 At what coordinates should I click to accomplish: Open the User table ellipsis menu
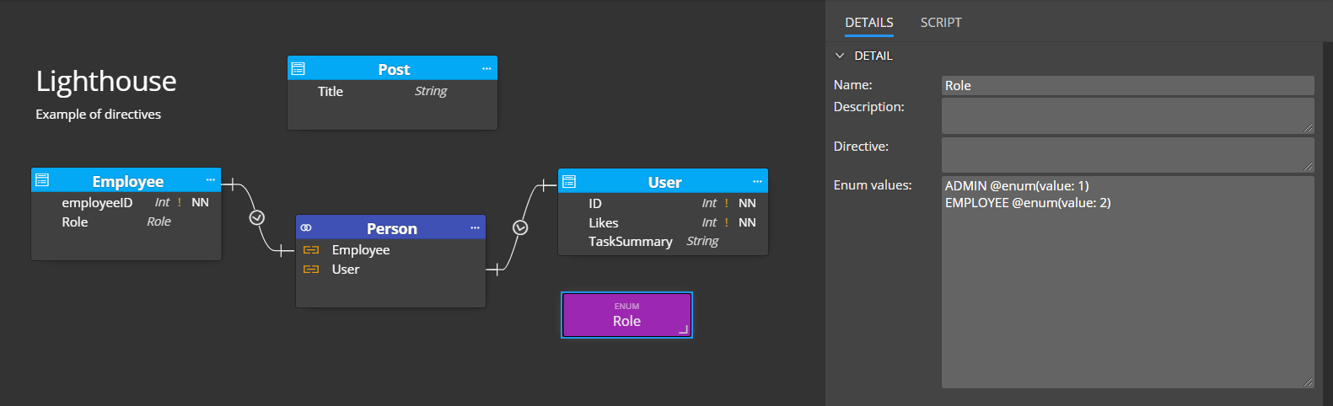tap(757, 181)
